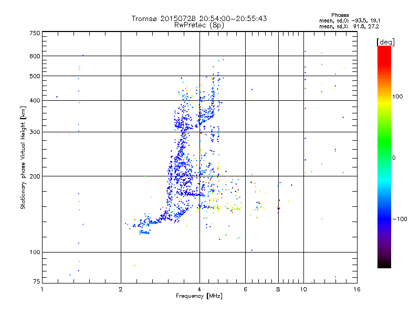Click the x-axis tick label '8'
Image resolution: width=420 pixels, height=315 pixels.
pyautogui.click(x=278, y=289)
